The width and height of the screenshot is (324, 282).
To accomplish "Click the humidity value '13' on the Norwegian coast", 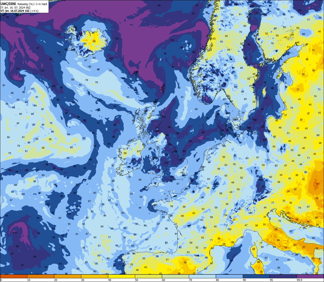I will (210, 50).
